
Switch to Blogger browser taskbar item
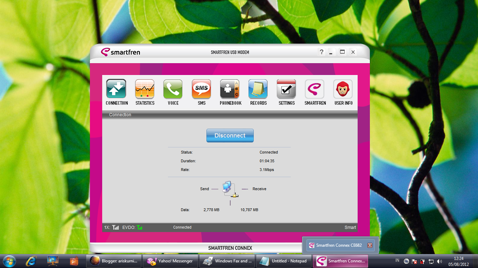point(114,261)
